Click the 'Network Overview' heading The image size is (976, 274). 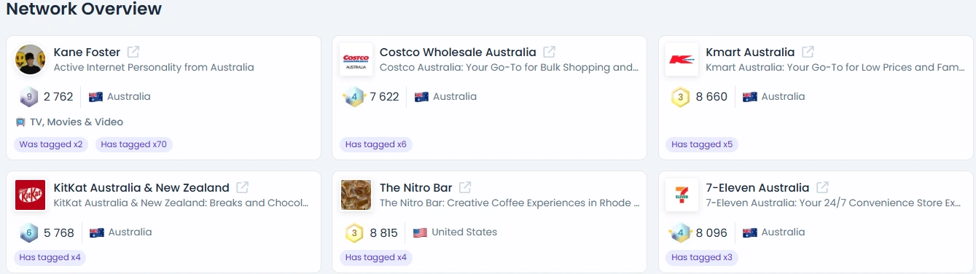[x=84, y=9]
